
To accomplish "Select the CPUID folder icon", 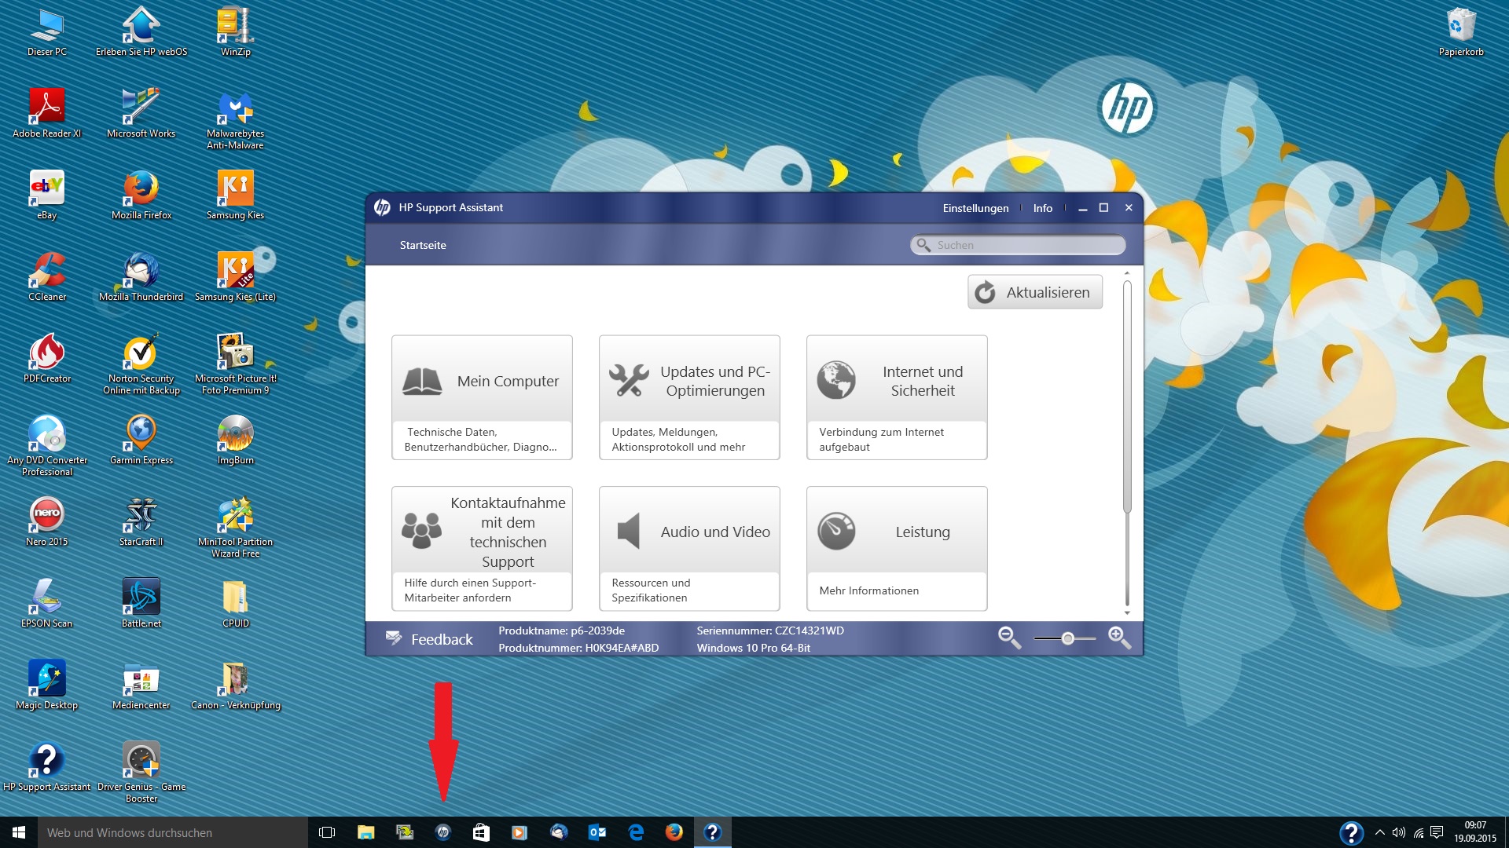I will (236, 604).
